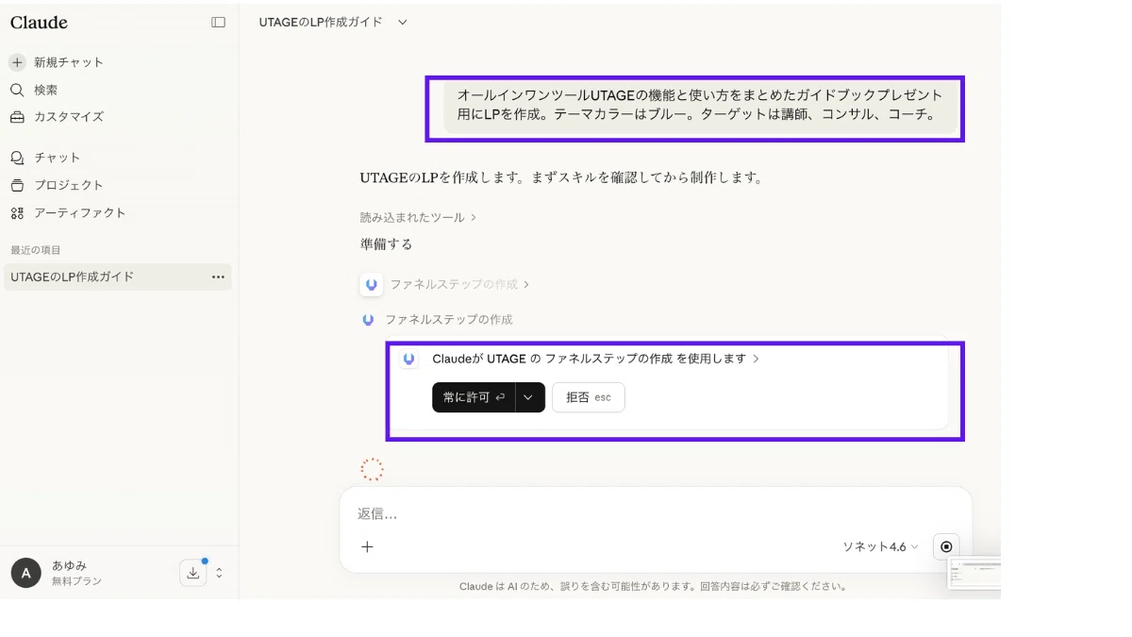This screenshot has width=1132, height=637.
Task: Click the UTAGE icon in the permission prompt
Action: [408, 359]
